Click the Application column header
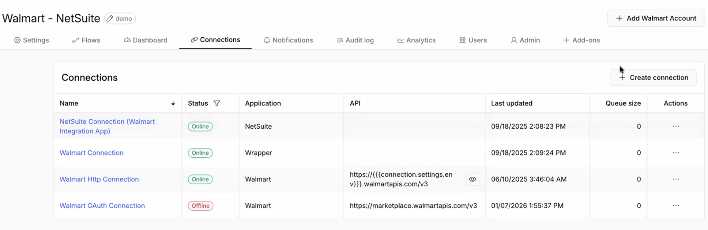This screenshot has width=708, height=230. pyautogui.click(x=263, y=103)
